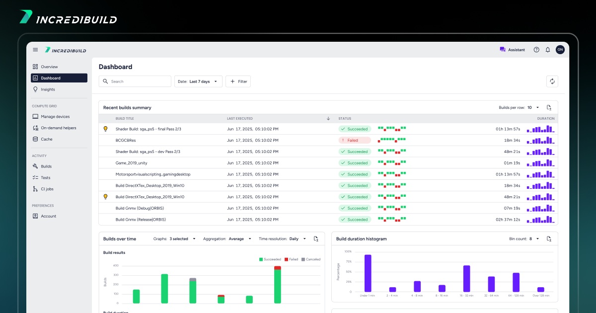Refresh the dashboard with the reload icon
The width and height of the screenshot is (596, 313).
pos(552,81)
